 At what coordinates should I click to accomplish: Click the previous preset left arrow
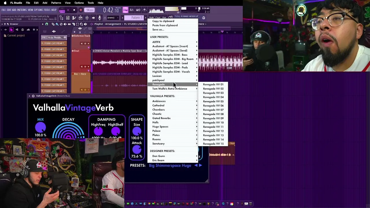pyautogui.click(x=196, y=165)
